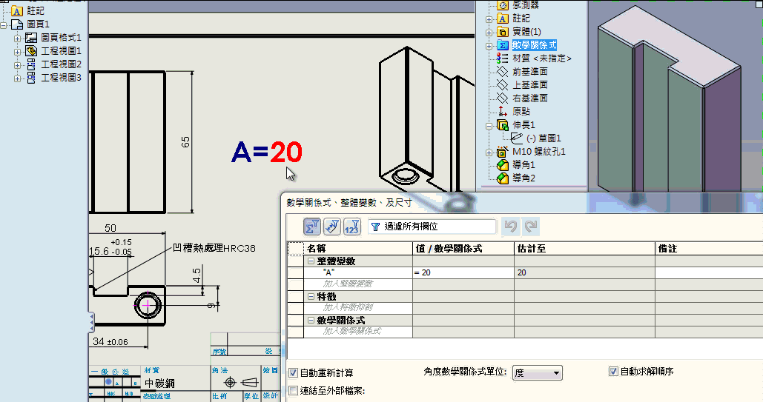Click the 前基準面 plane icon
The height and width of the screenshot is (402, 763).
(503, 72)
